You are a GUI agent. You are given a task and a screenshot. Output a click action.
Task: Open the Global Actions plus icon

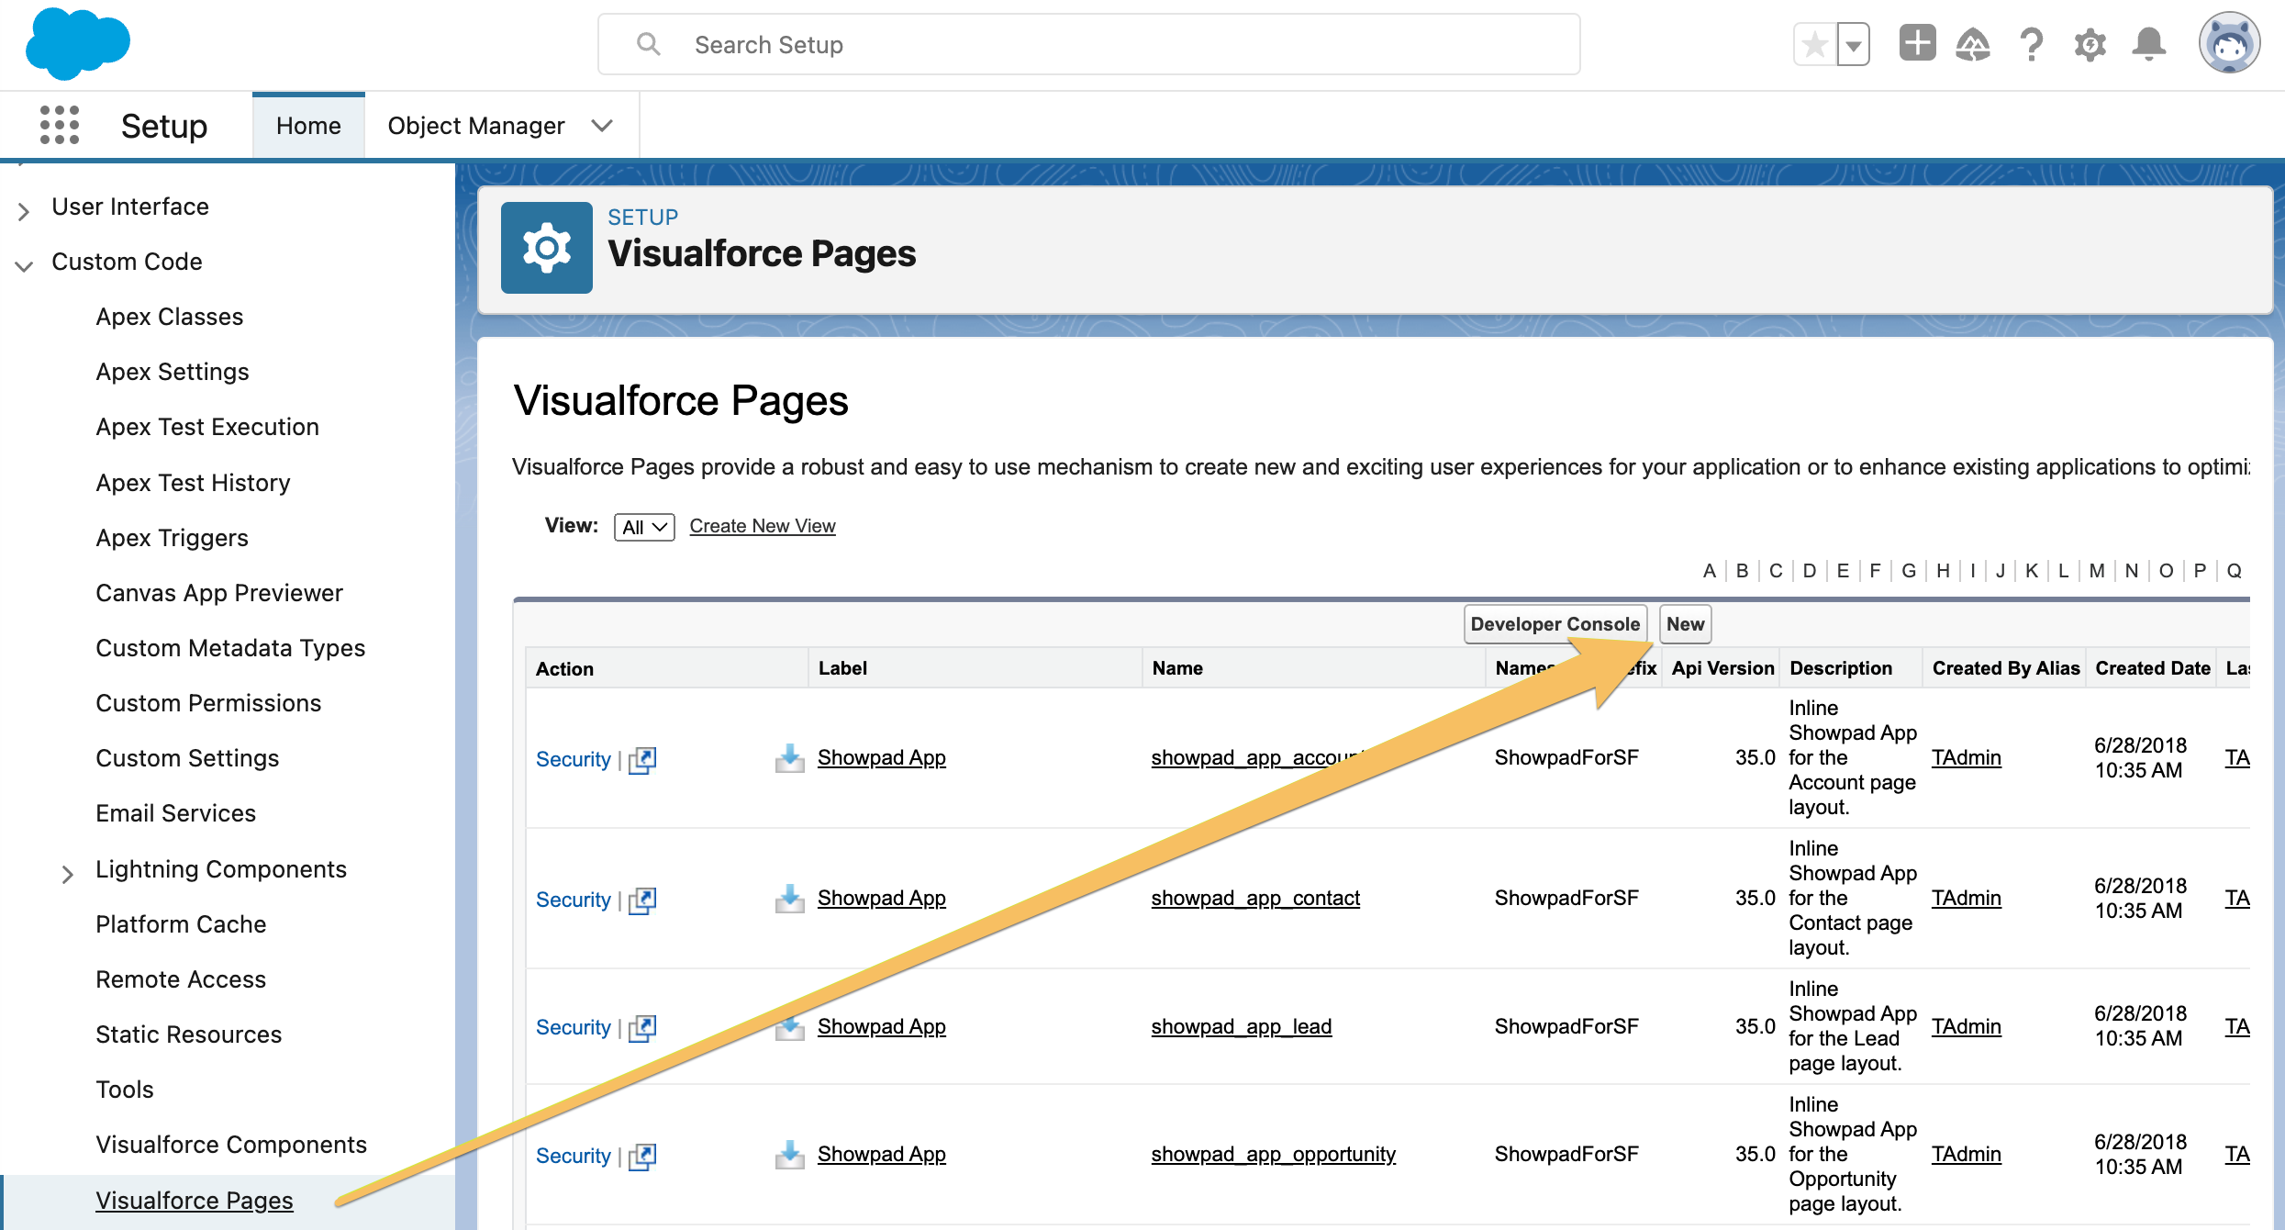click(1917, 43)
